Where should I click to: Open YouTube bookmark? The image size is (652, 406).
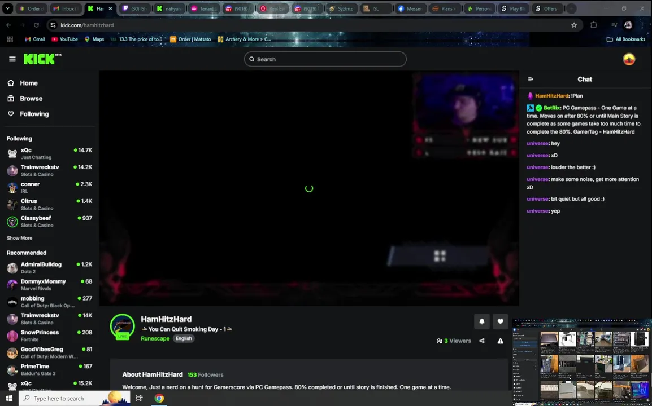pos(64,39)
